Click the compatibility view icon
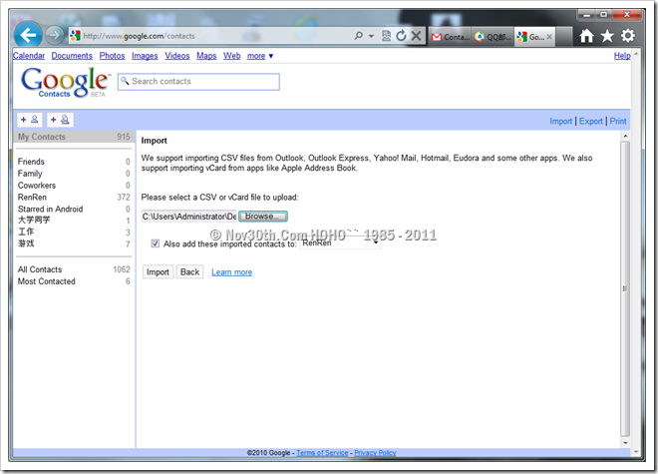The height and width of the screenshot is (474, 658). pos(387,36)
